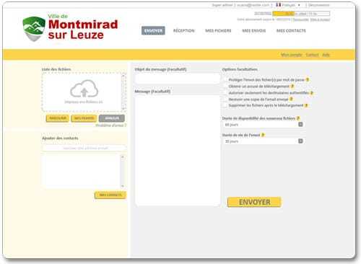Open the 30 jours send lifetime dropdown
361x264 pixels.
pyautogui.click(x=264, y=141)
